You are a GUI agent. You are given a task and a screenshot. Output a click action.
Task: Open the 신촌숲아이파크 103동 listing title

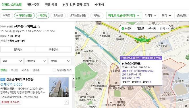pyautogui.click(x=20, y=79)
